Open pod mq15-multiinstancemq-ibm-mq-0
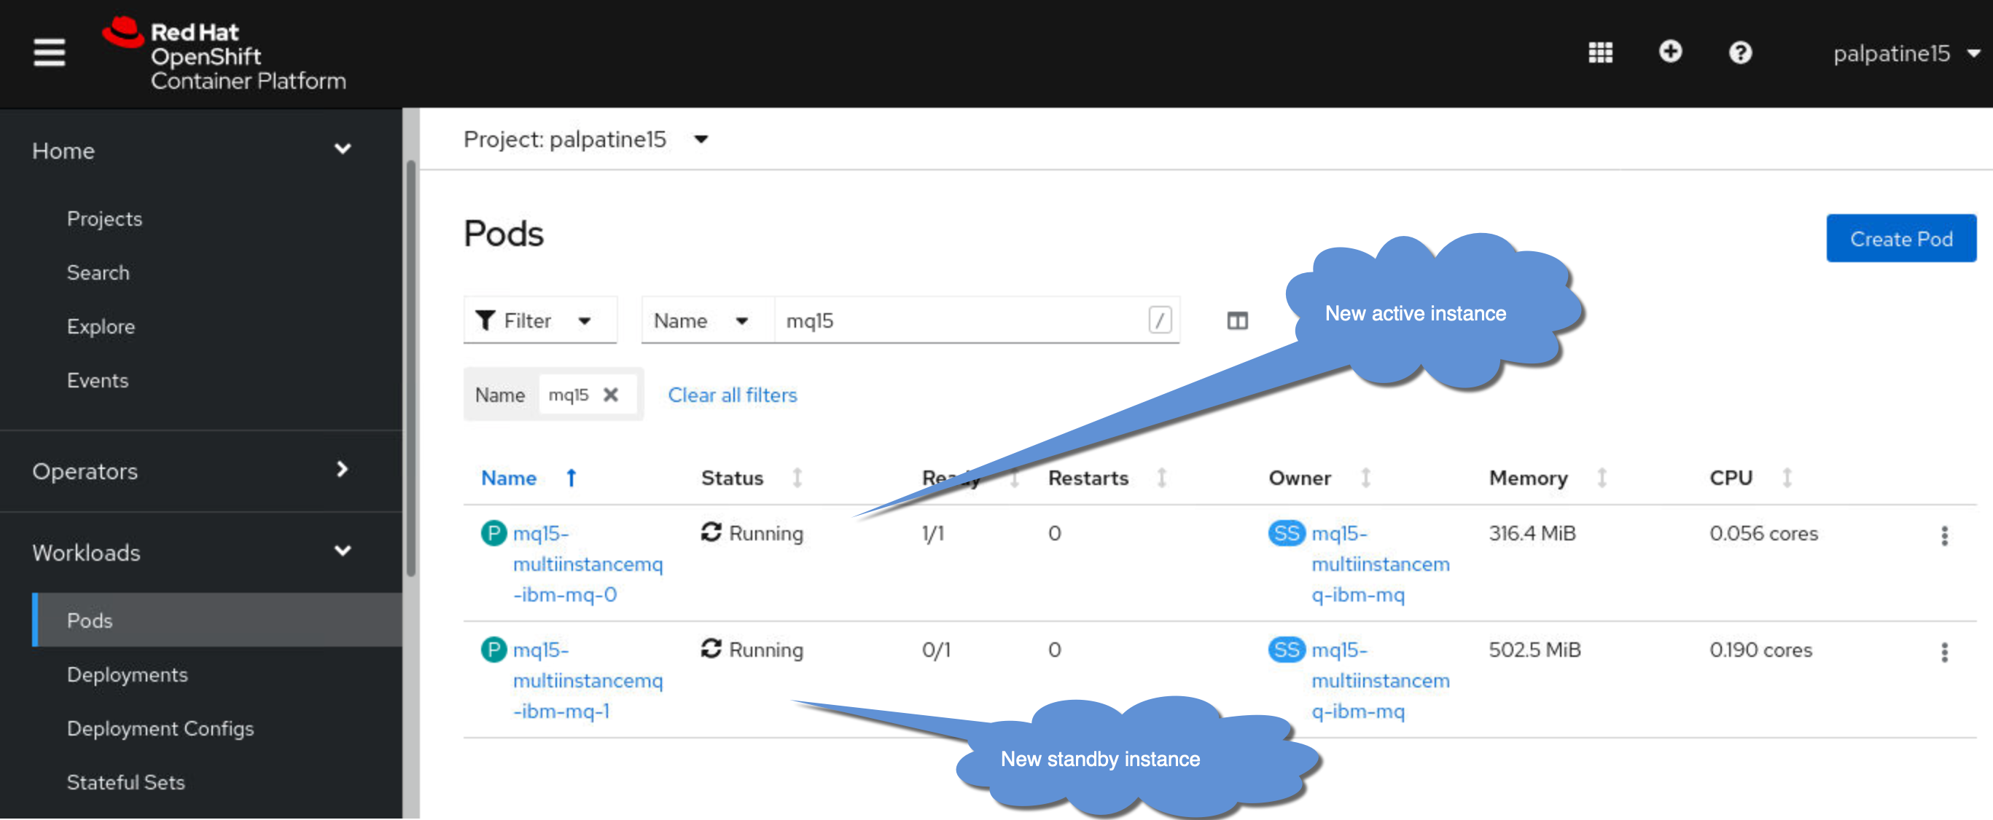The width and height of the screenshot is (1993, 820). click(588, 564)
